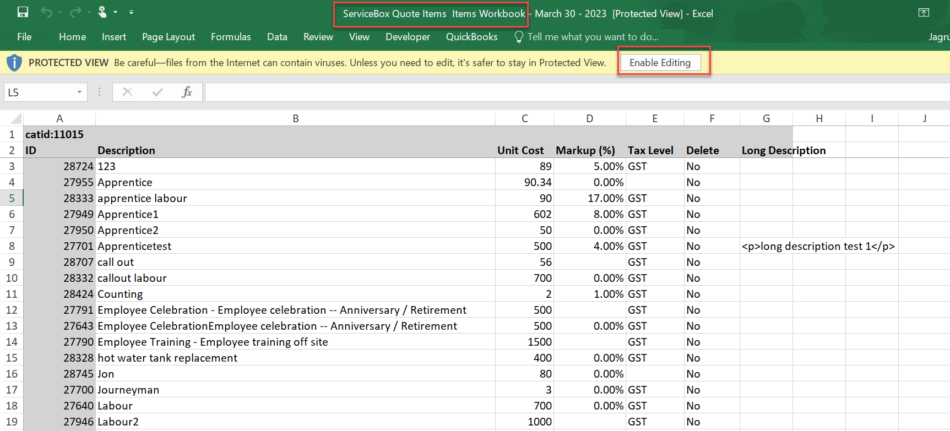
Task: Click the Protected View shield icon
Action: 14,63
